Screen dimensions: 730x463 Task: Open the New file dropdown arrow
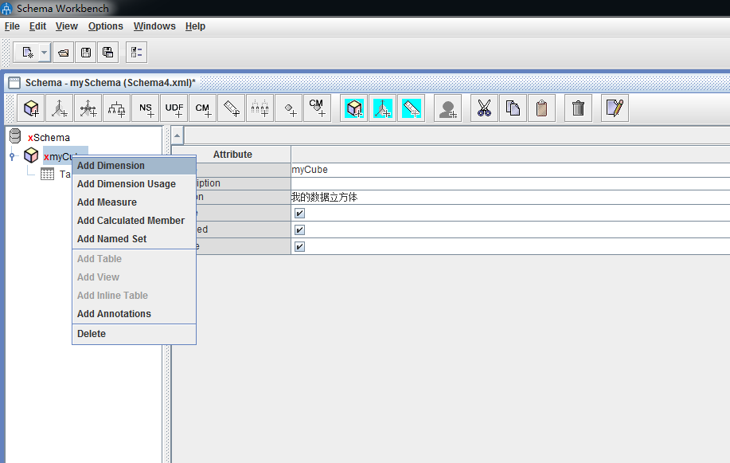(44, 53)
